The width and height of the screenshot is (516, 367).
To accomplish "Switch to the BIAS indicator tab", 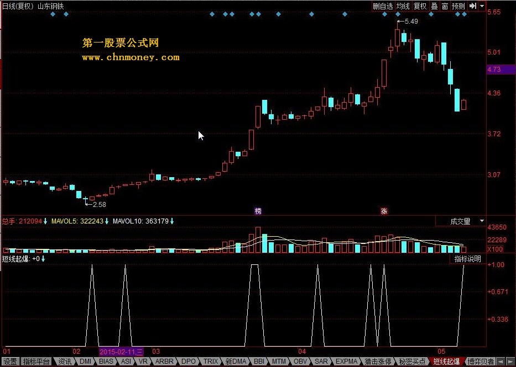I will pos(106,361).
